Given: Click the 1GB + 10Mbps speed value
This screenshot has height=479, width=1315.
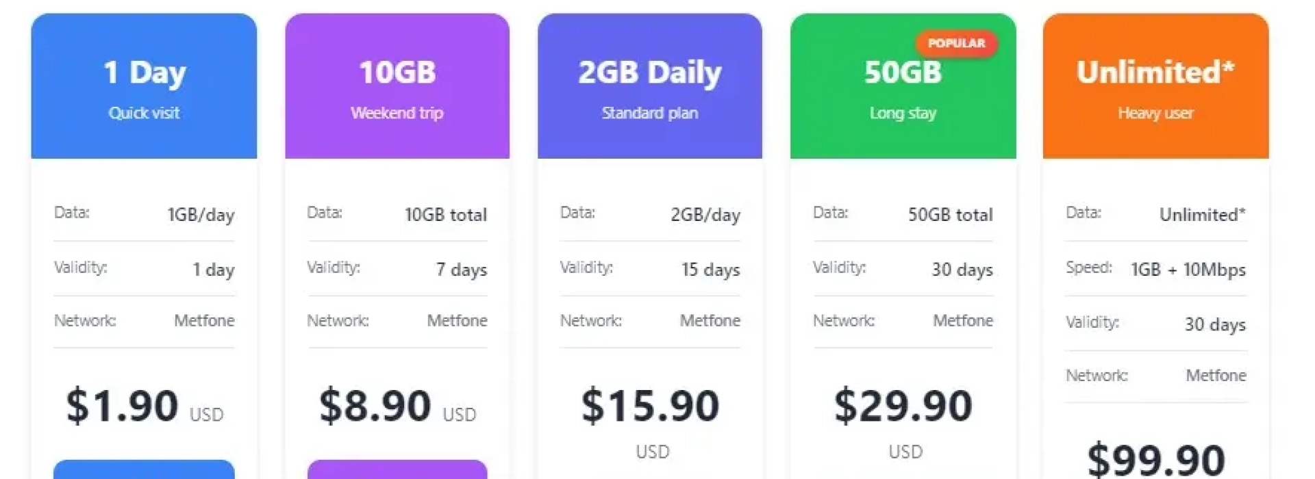Looking at the screenshot, I should coord(1188,270).
